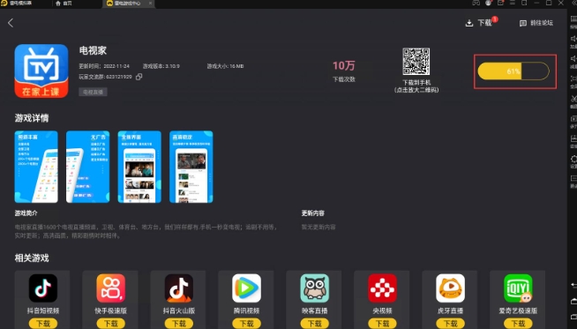Screen dimensions: 577x329
Task: Download 抖音短视频 with its 下载 button
Action: point(43,324)
